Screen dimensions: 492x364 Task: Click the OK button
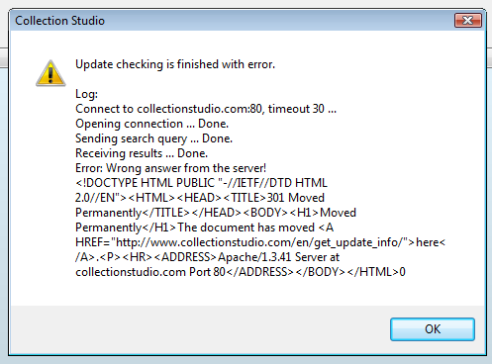pos(433,329)
